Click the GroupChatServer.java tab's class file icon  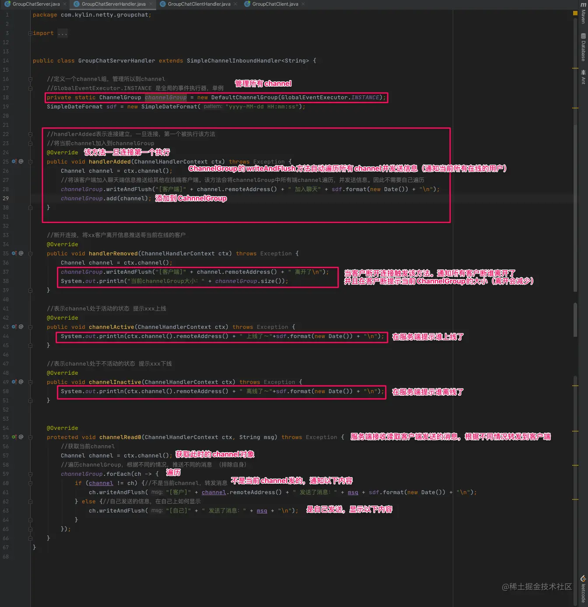pyautogui.click(x=7, y=4)
